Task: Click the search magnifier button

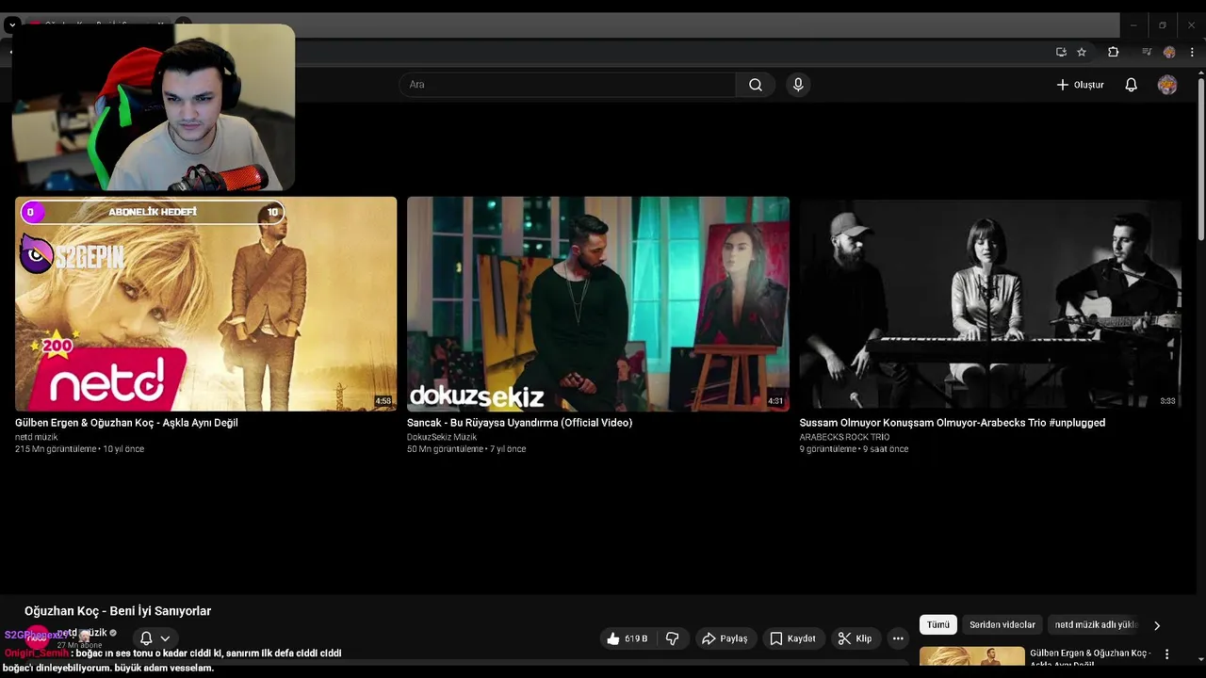Action: 756,85
